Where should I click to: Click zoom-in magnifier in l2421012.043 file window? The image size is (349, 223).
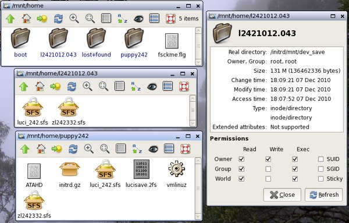click(87, 86)
